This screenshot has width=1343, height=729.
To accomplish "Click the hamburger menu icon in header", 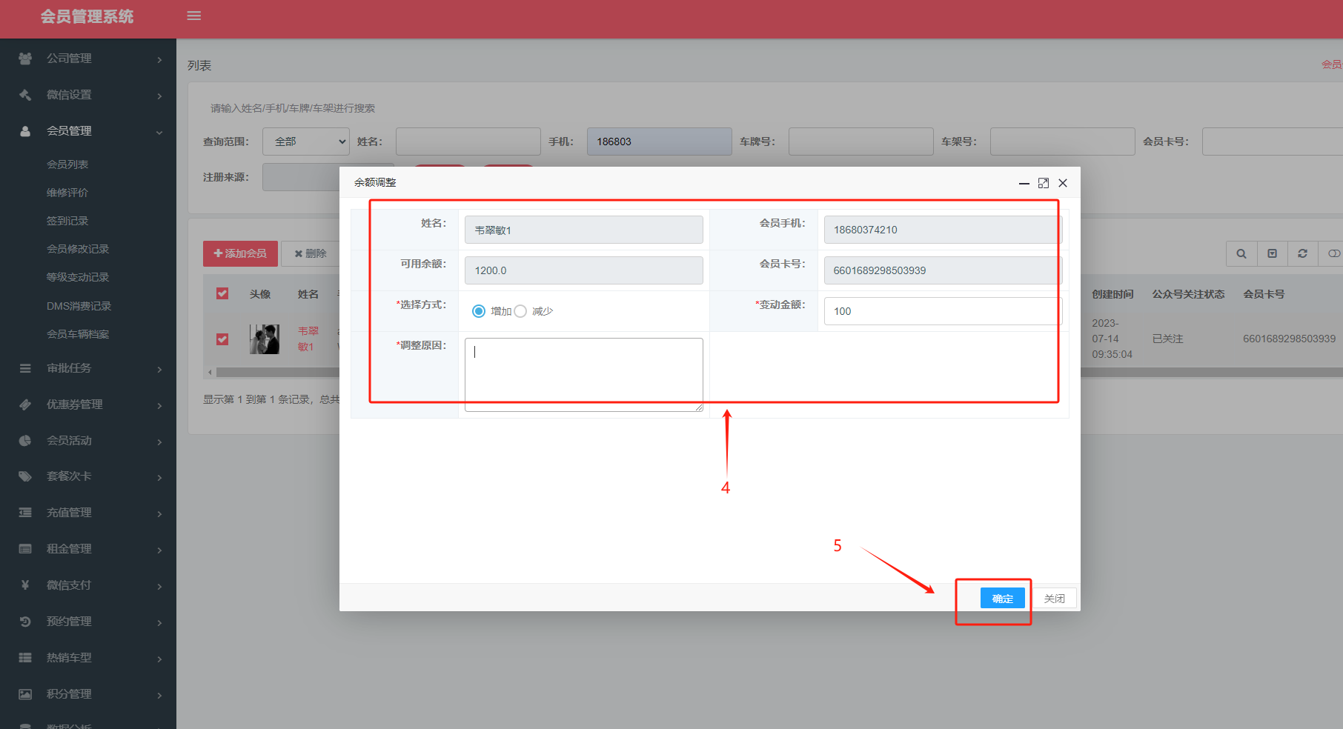I will (x=194, y=16).
